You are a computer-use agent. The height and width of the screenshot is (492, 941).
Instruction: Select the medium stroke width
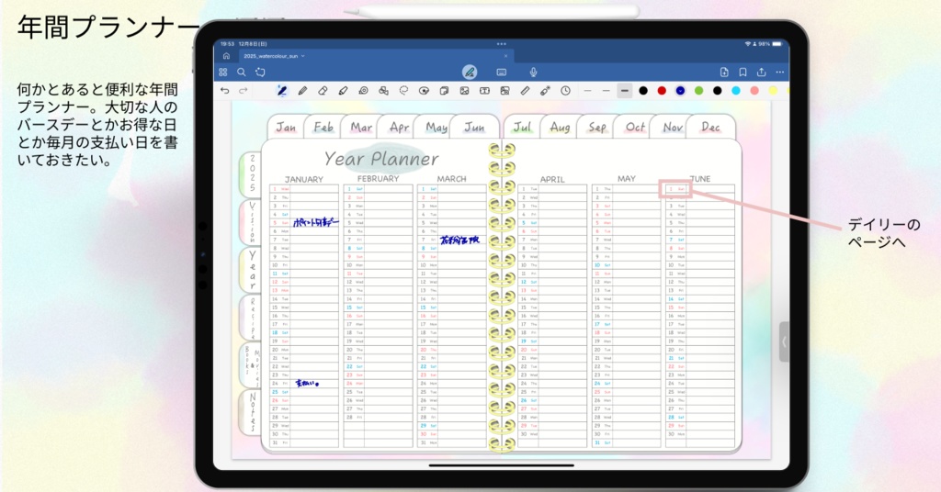607,91
